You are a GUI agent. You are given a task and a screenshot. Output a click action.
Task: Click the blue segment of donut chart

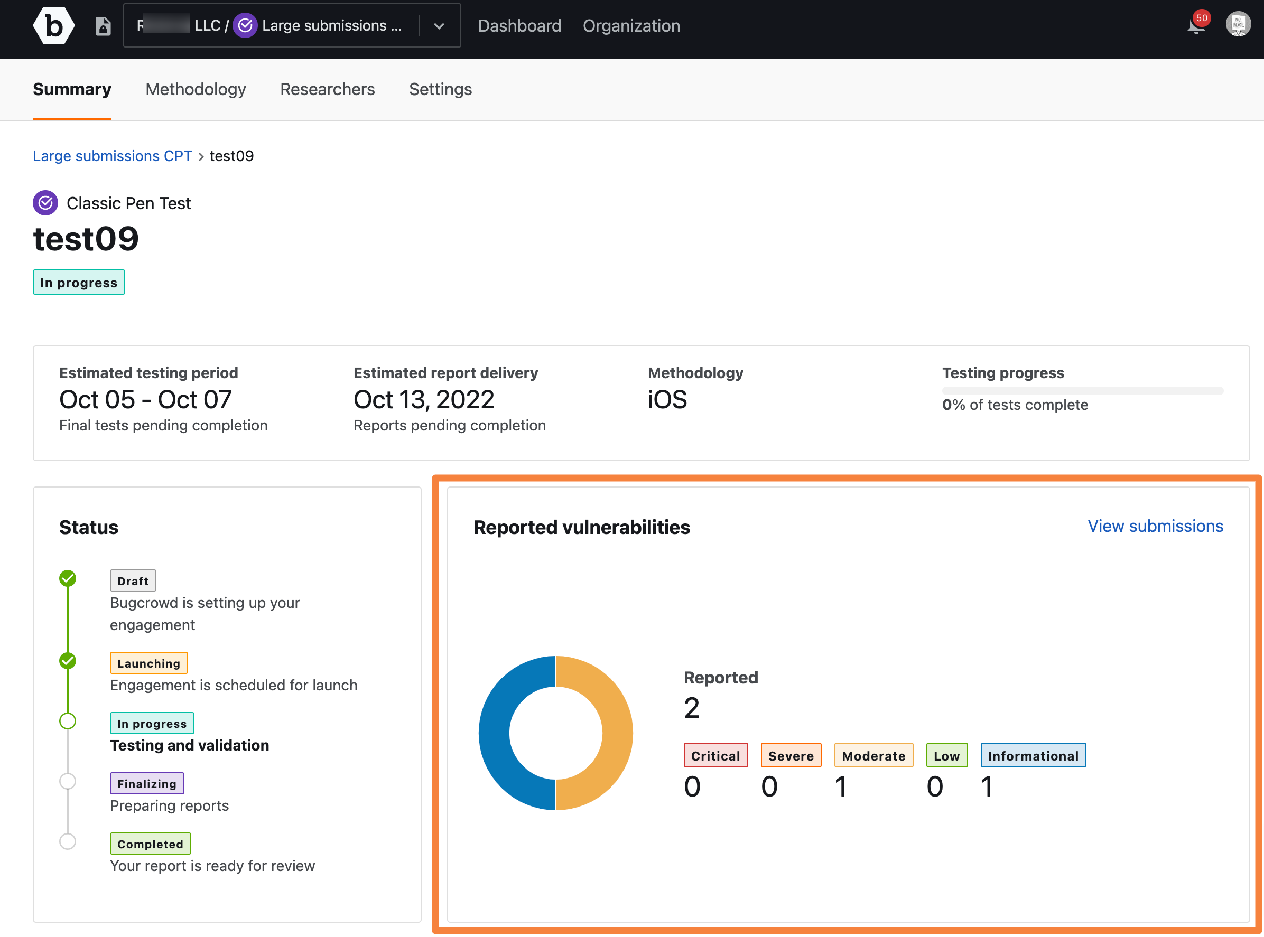[x=495, y=733]
